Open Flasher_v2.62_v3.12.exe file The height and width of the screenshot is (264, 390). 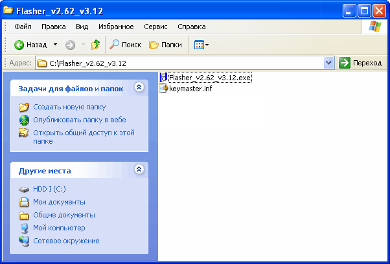pos(209,78)
